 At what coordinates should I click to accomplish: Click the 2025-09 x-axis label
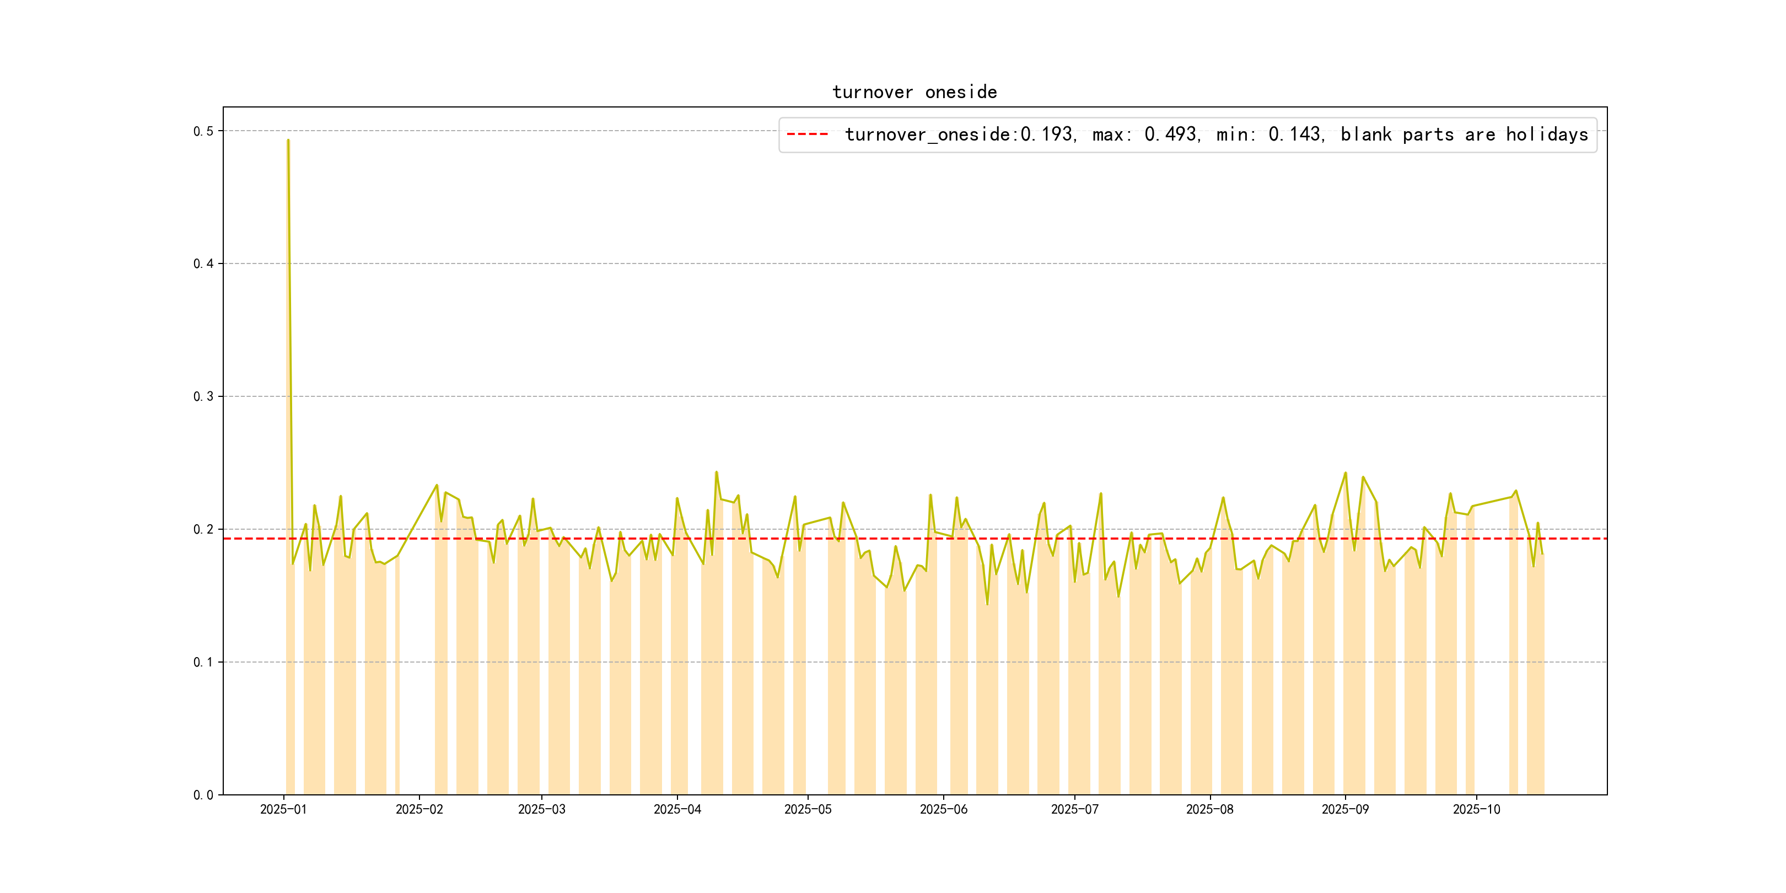1345,809
